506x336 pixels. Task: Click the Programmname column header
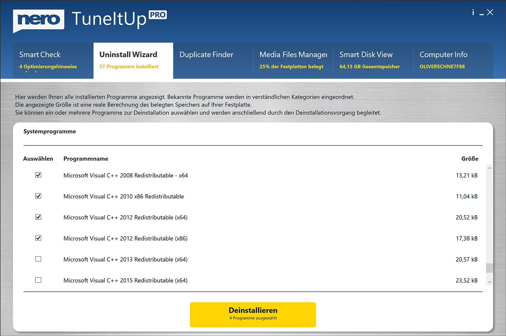tap(86, 159)
